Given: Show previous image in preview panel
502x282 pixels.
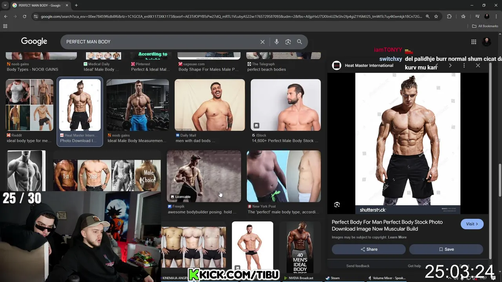Looking at the screenshot, I should tap(437, 65).
